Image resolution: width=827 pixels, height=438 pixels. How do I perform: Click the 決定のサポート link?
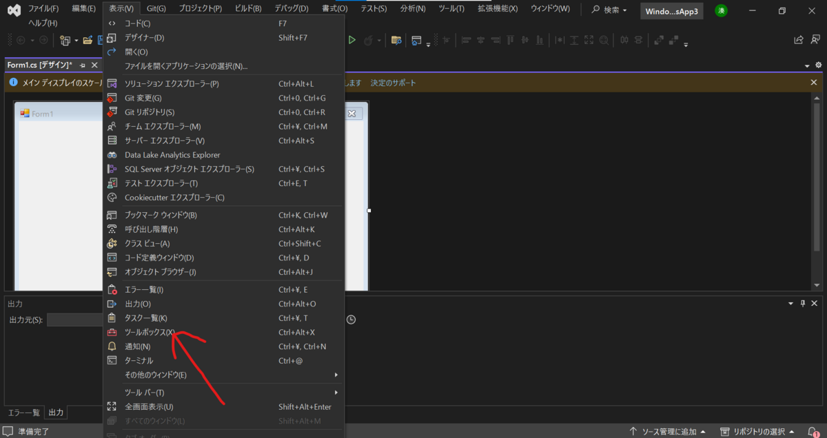tap(392, 82)
